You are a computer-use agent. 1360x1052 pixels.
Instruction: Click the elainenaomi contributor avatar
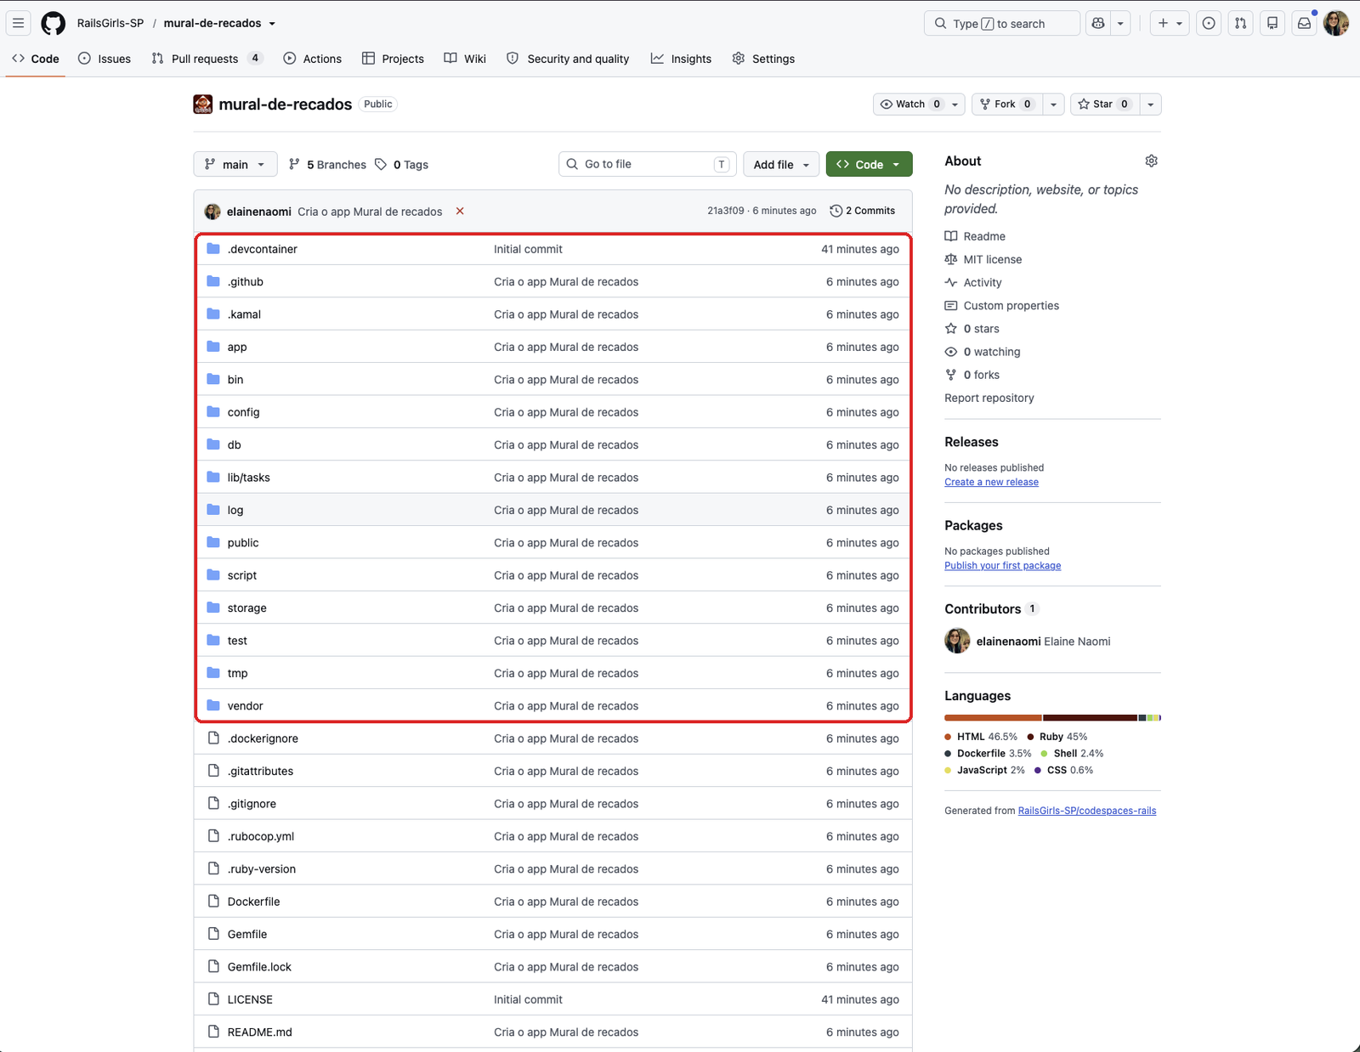click(x=957, y=641)
